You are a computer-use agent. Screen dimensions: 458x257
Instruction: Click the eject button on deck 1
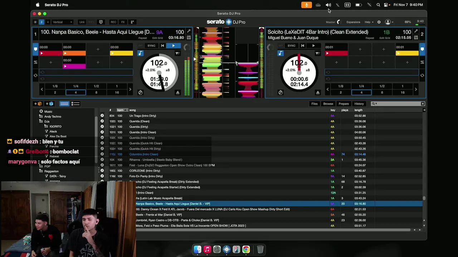pos(177,92)
